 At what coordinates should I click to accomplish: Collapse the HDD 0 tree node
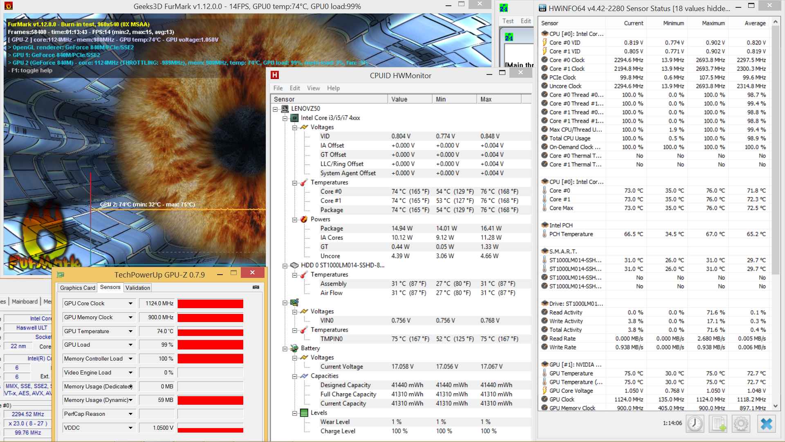click(285, 266)
